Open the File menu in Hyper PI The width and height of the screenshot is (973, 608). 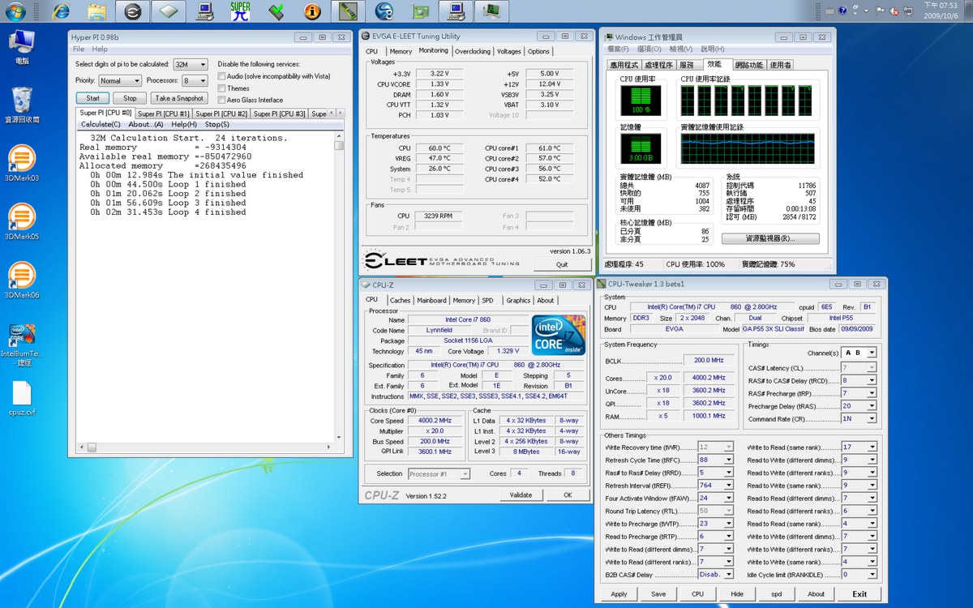point(79,49)
